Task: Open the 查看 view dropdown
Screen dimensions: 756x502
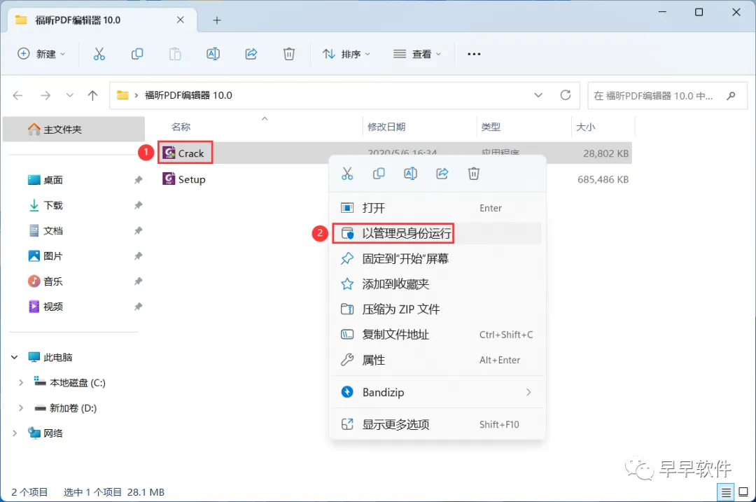Action: coord(416,54)
